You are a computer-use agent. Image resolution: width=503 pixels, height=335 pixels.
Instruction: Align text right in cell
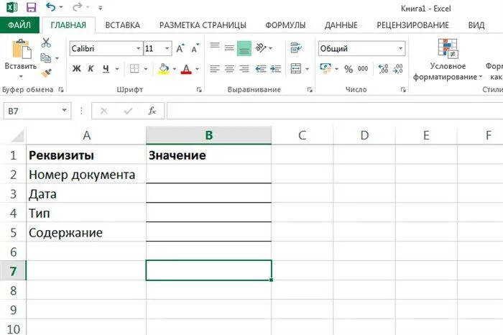tap(244, 69)
